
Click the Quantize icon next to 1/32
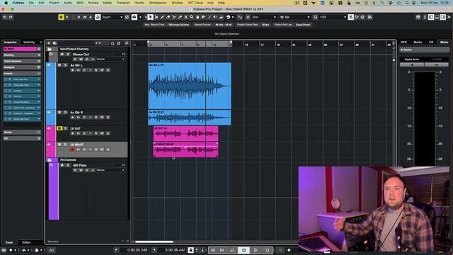[x=316, y=17]
